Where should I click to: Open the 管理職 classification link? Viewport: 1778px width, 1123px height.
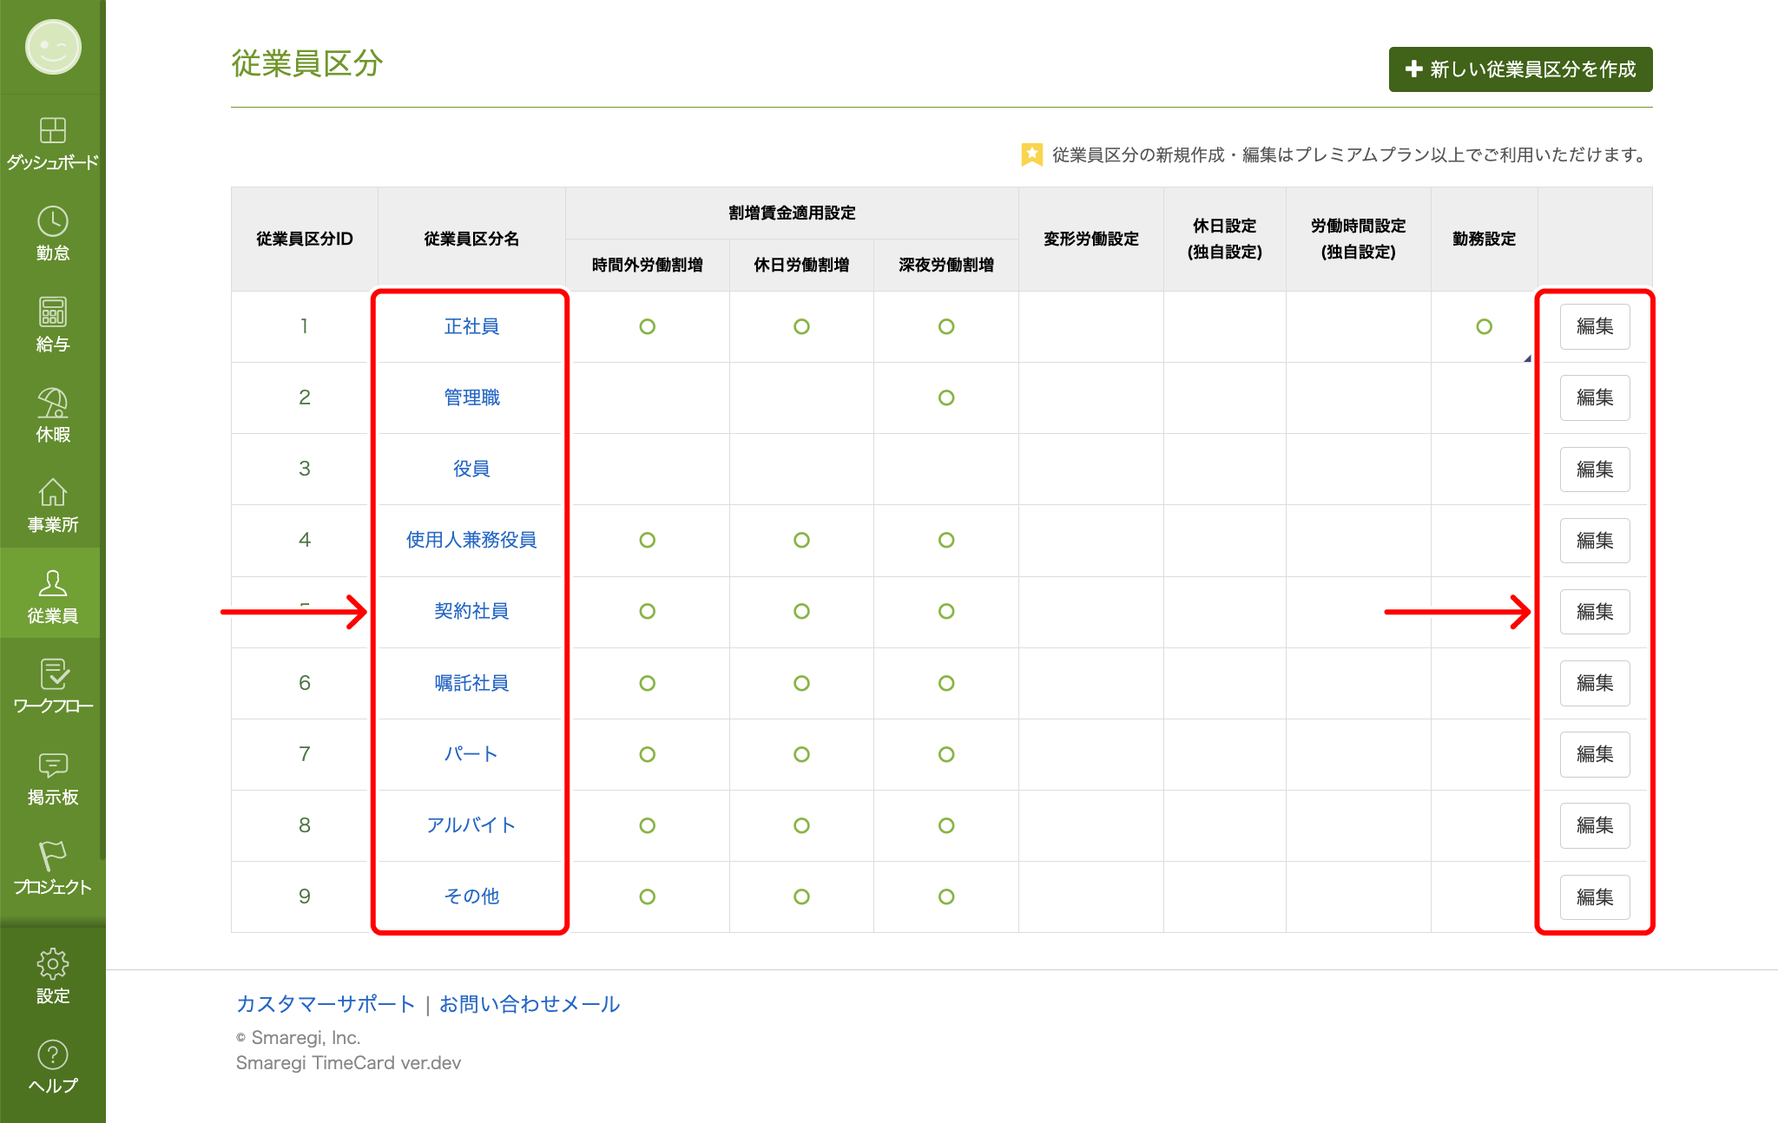point(471,397)
